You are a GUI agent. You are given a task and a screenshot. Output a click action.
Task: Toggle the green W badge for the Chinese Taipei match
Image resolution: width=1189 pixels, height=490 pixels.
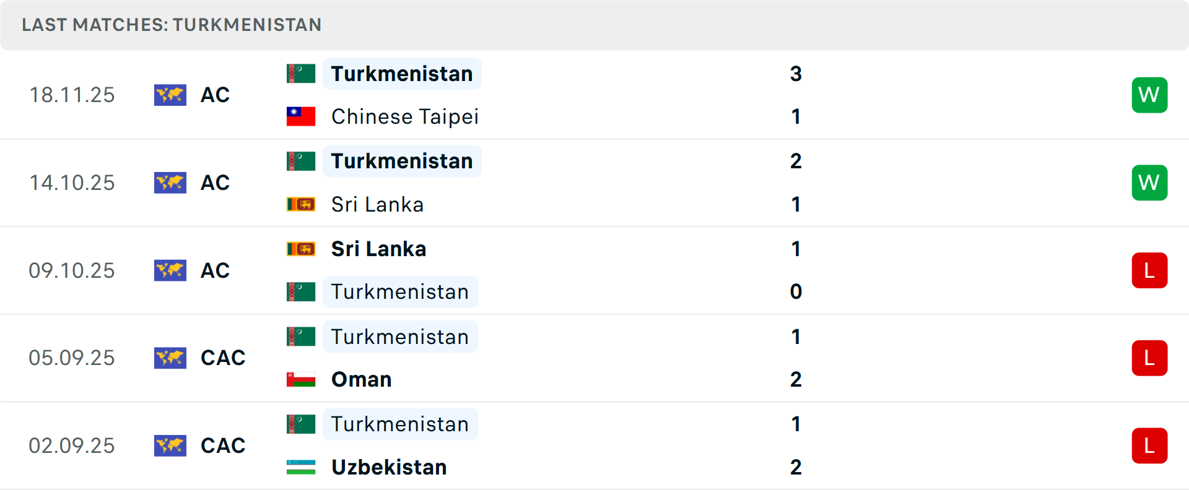[x=1149, y=95]
